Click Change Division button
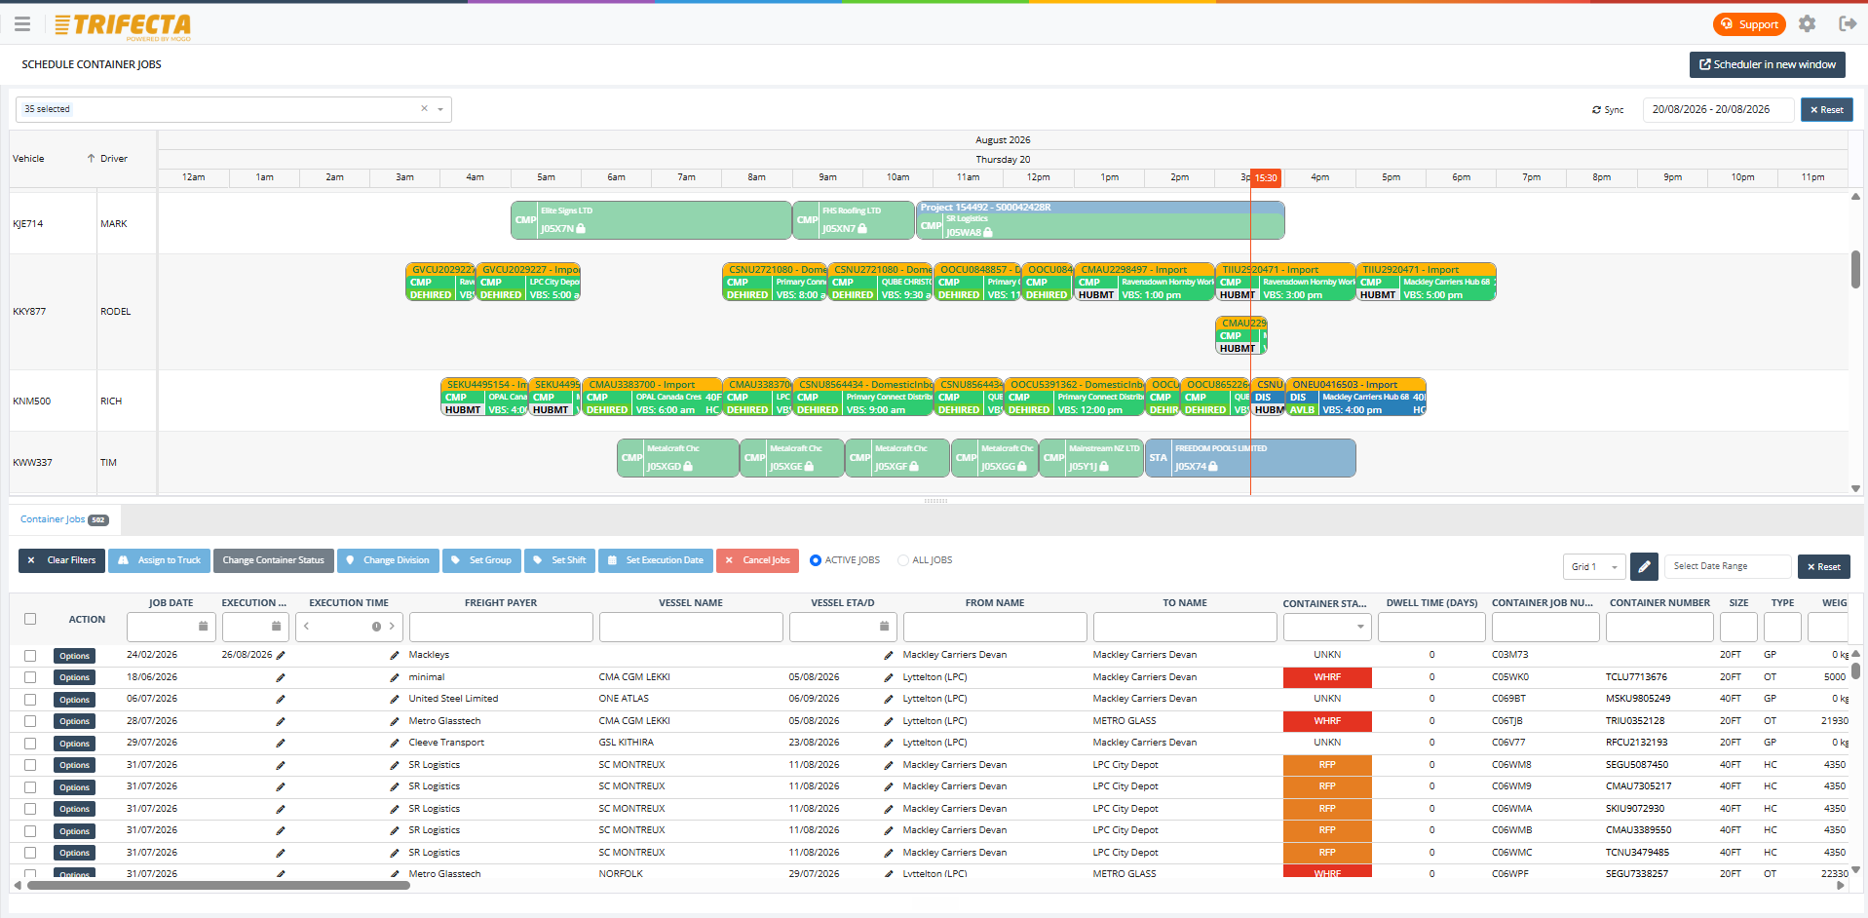This screenshot has width=1868, height=918. (x=388, y=560)
